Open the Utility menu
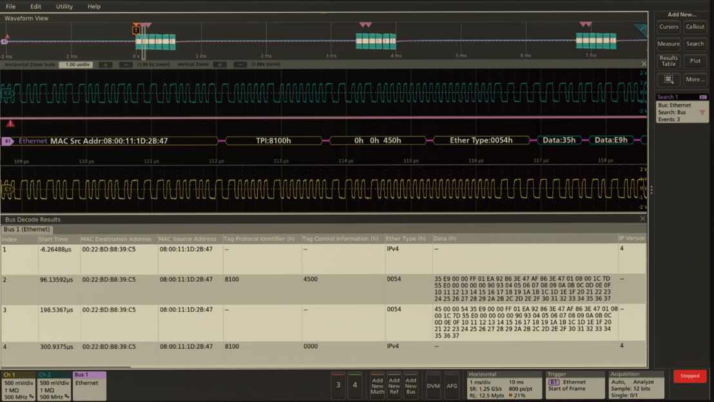Viewport: 714px width, 402px height. point(64,6)
